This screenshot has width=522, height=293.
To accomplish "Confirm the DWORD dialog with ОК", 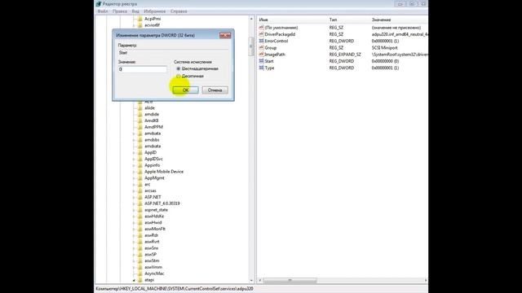I will coord(185,90).
